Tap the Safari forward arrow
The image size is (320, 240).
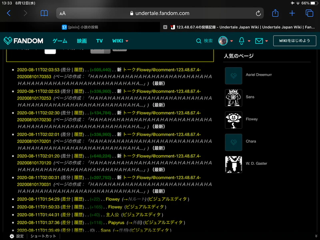[x=25, y=13]
